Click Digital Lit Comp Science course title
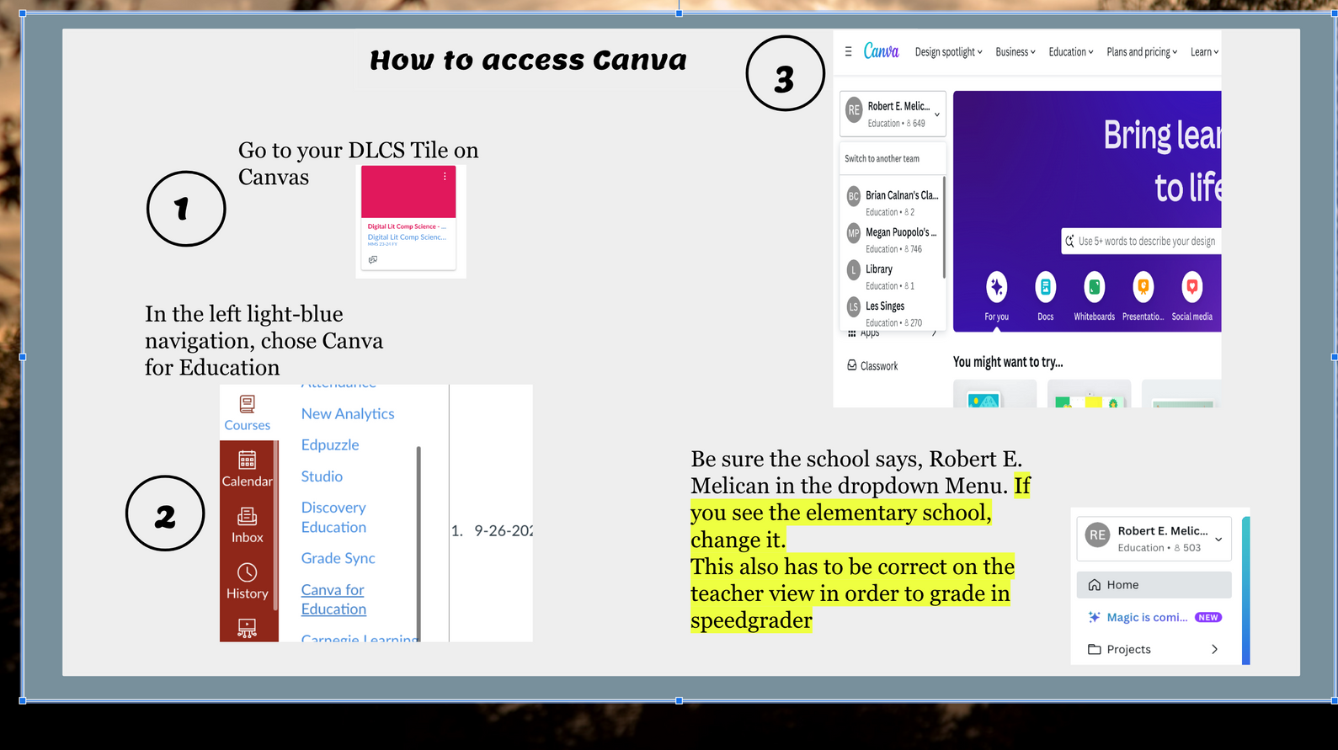Viewport: 1338px width, 750px height. coord(407,226)
